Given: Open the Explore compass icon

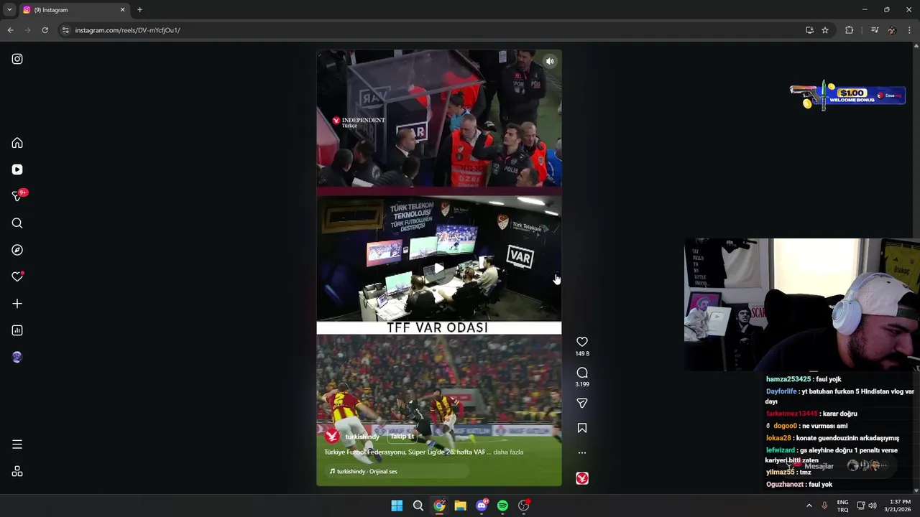Looking at the screenshot, I should [x=17, y=250].
